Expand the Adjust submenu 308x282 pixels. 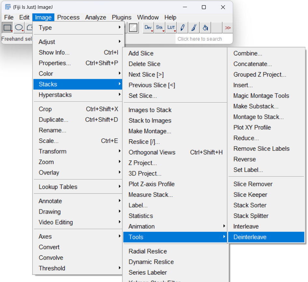pyautogui.click(x=78, y=42)
